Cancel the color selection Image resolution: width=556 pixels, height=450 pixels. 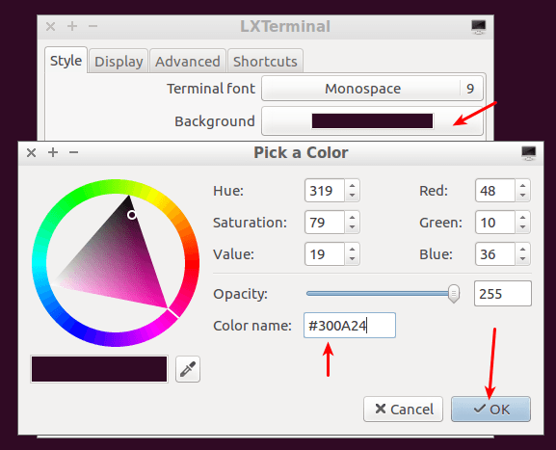coord(404,410)
